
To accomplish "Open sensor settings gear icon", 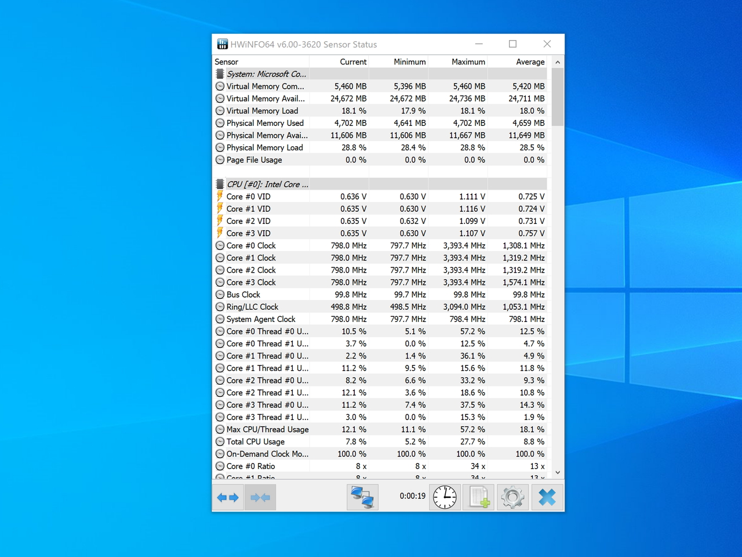I will (x=512, y=497).
